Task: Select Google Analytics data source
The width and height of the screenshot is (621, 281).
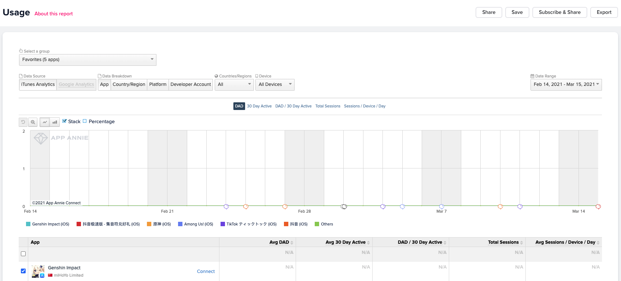Action: (x=77, y=85)
